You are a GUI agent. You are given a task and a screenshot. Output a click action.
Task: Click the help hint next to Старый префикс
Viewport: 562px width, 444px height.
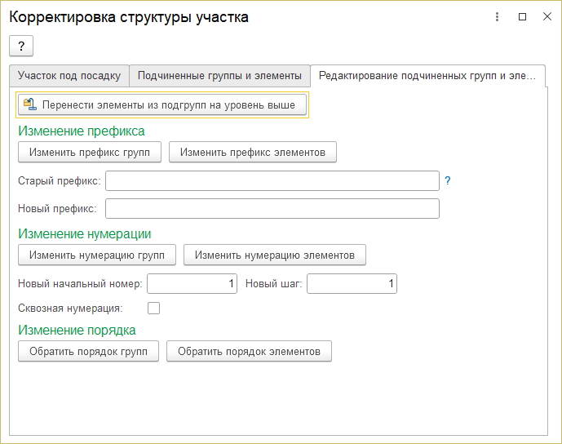click(447, 180)
